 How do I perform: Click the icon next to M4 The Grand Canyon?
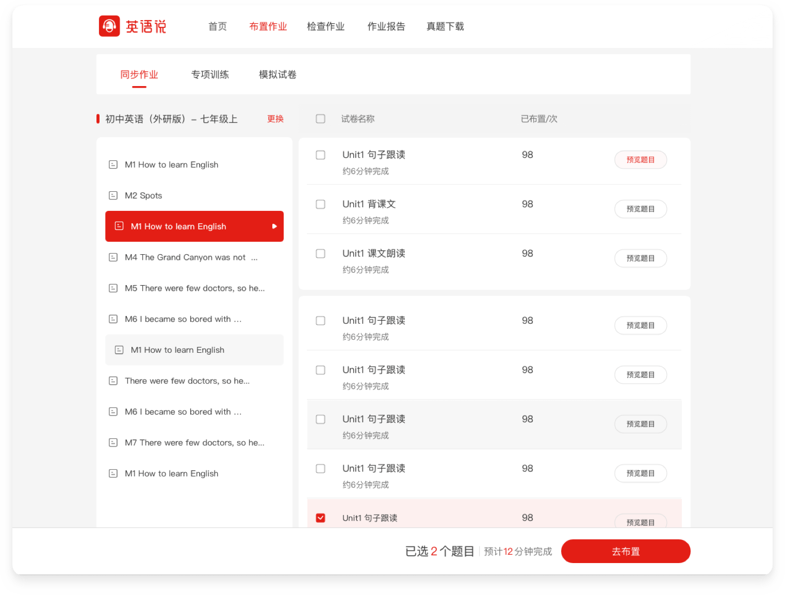click(x=113, y=257)
